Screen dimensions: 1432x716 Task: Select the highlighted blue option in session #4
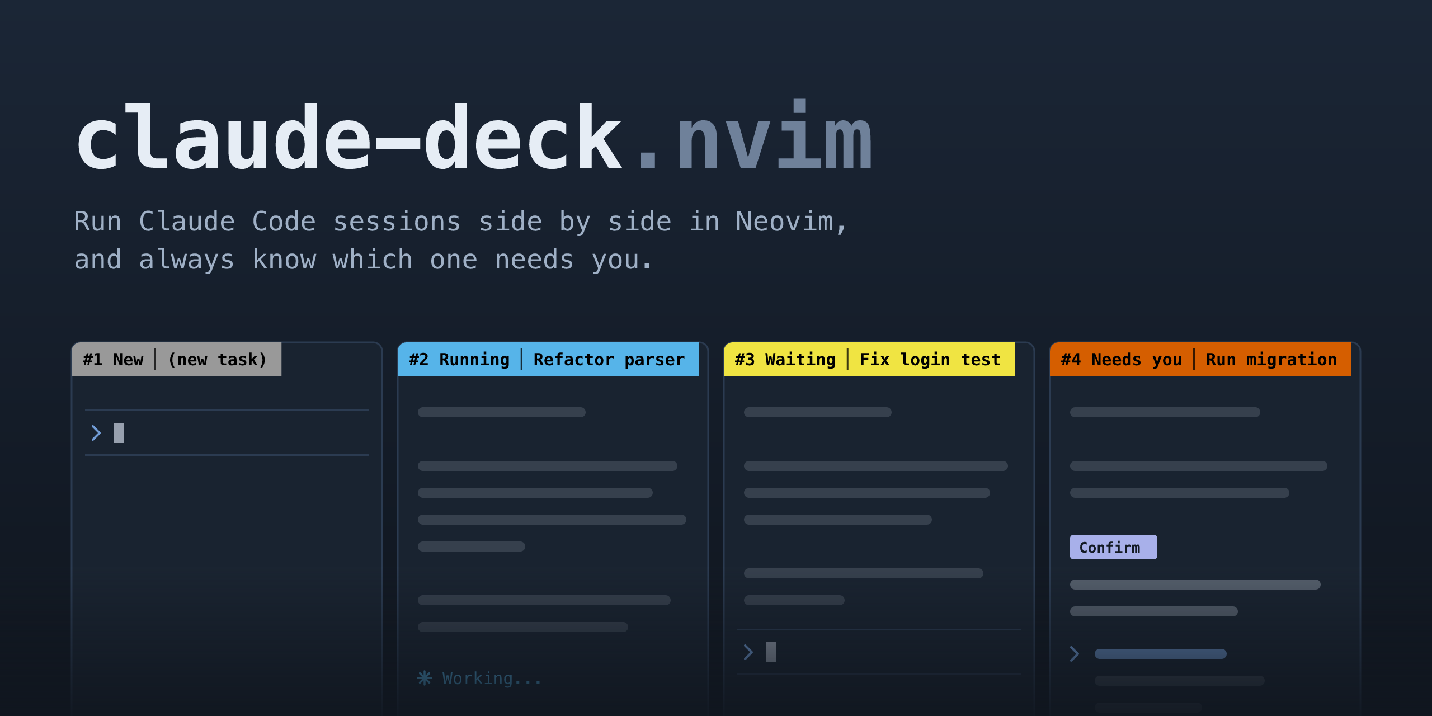[1160, 654]
